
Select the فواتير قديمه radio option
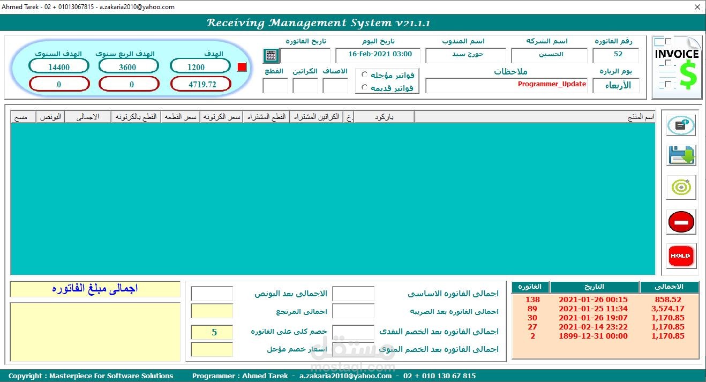365,87
